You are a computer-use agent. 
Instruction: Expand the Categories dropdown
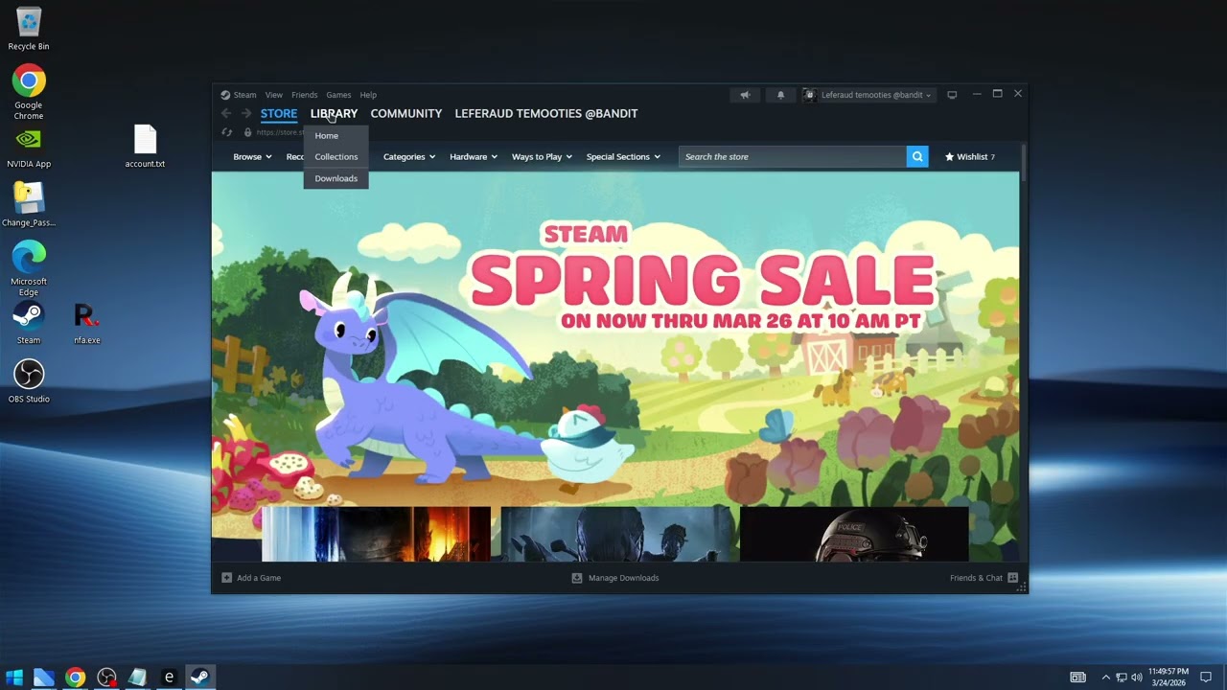pyautogui.click(x=409, y=156)
